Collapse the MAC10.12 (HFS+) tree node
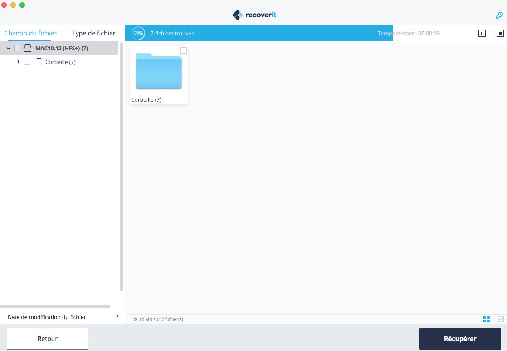Image resolution: width=507 pixels, height=351 pixels. pyautogui.click(x=9, y=48)
